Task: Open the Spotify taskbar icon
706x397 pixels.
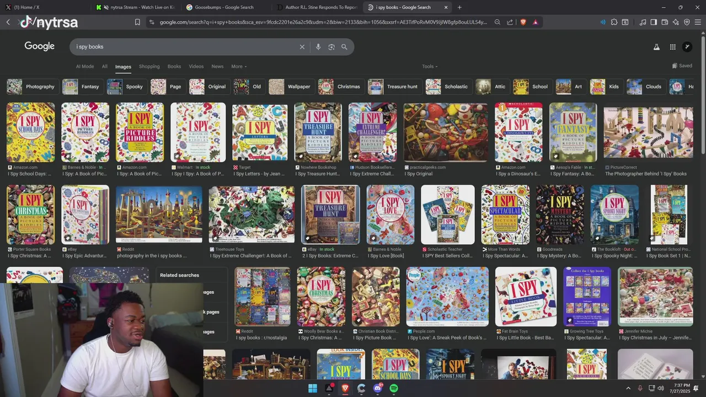Action: tap(394, 388)
